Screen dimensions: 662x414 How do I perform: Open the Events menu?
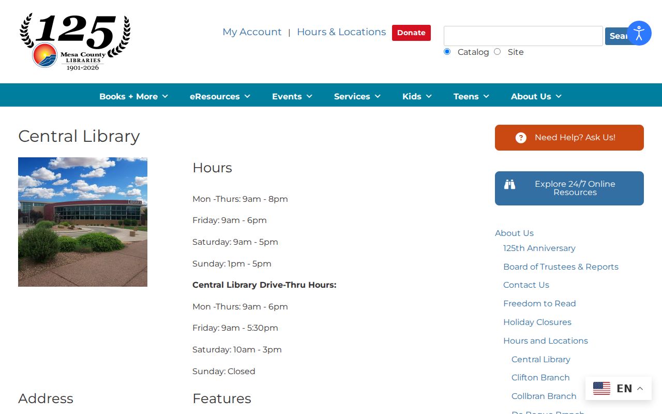tap(287, 96)
